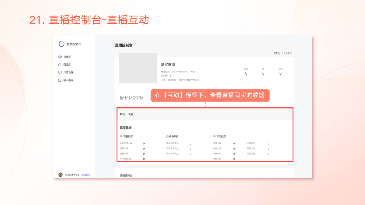Click the 房间号: 3 text
The width and height of the screenshot is (365, 205).
166,76
